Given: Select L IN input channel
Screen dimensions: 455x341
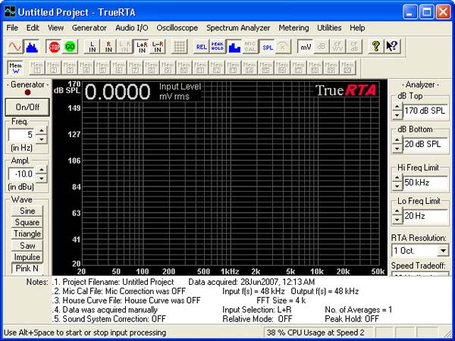Looking at the screenshot, I should point(93,46).
